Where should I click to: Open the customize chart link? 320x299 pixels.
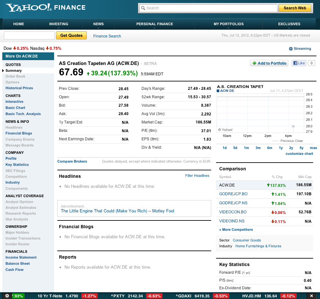[299, 154]
